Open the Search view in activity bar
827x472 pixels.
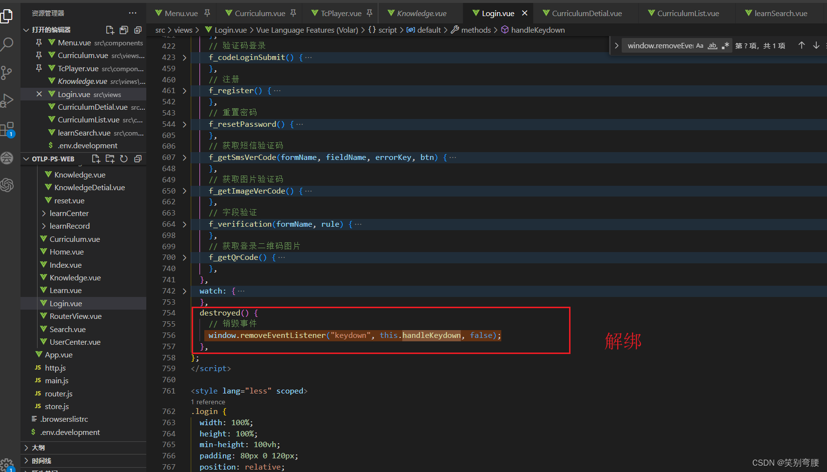click(7, 44)
